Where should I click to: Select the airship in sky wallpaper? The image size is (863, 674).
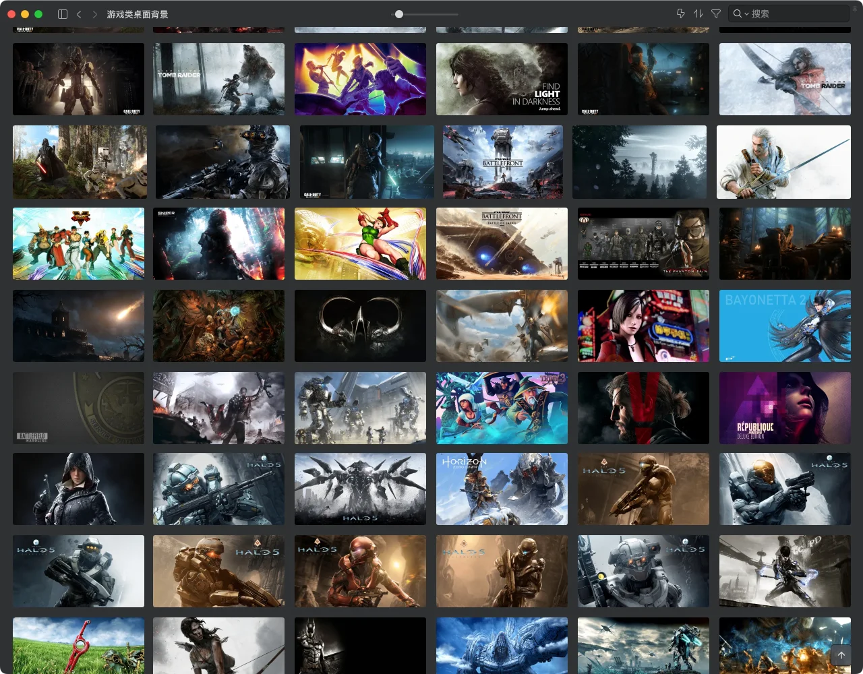[x=502, y=326]
